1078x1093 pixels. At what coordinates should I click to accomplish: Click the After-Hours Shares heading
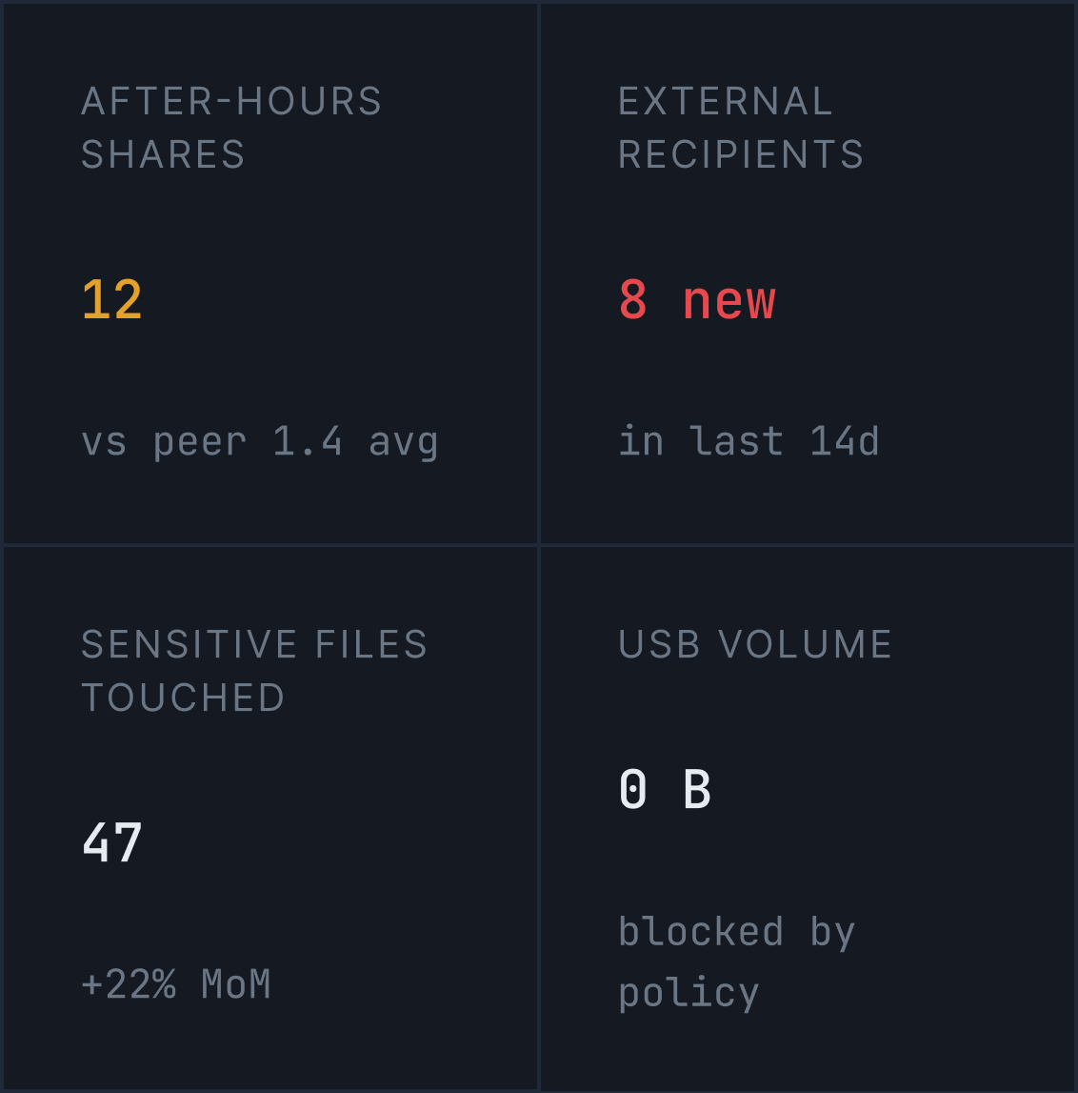231,128
